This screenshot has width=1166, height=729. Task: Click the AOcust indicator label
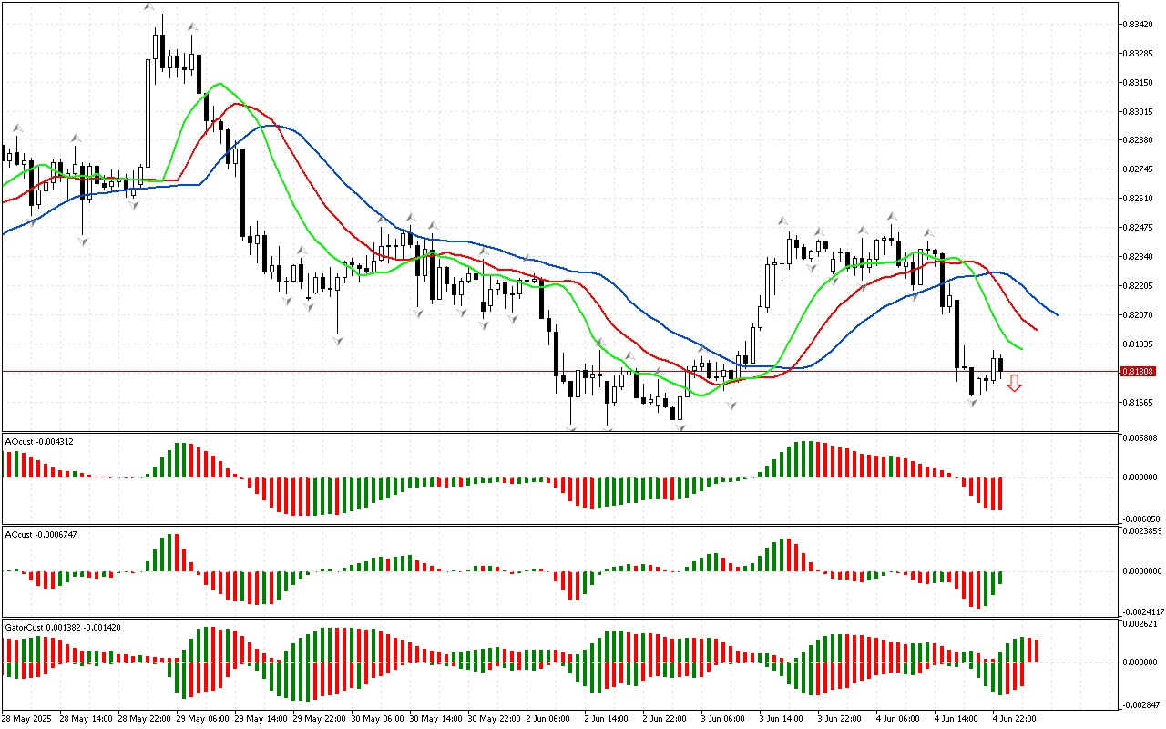39,442
